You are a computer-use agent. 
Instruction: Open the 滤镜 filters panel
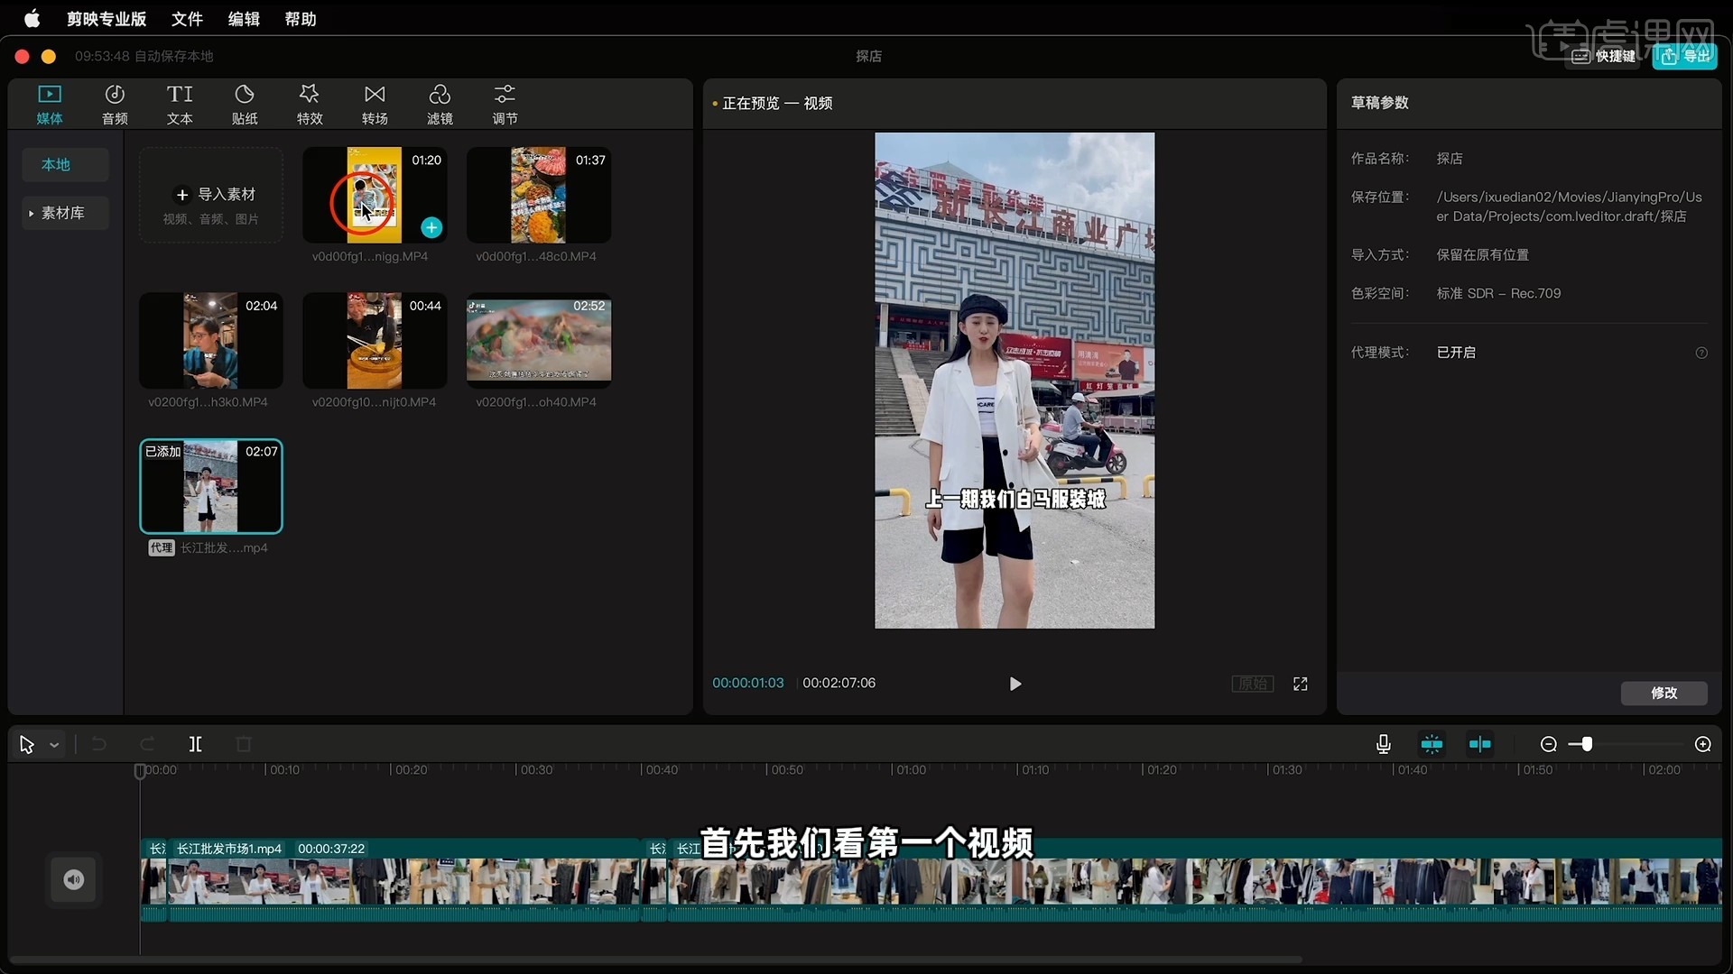[440, 104]
